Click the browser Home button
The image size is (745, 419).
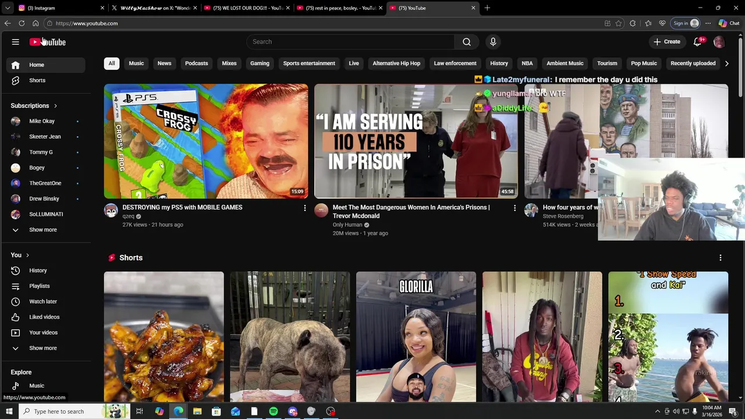click(36, 23)
